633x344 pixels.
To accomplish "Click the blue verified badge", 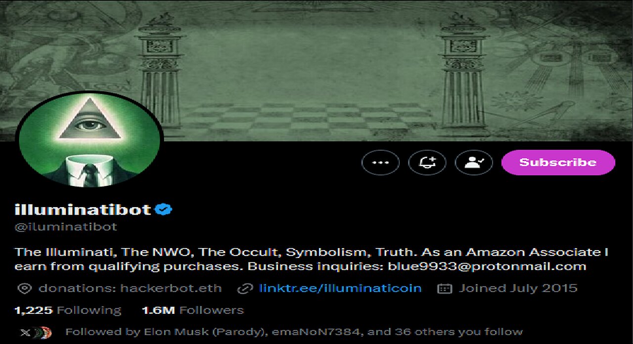I will point(164,210).
